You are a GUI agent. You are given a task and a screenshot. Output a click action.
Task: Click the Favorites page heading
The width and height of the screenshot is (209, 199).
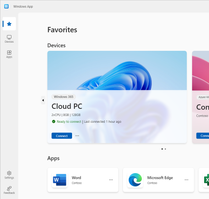point(62,30)
